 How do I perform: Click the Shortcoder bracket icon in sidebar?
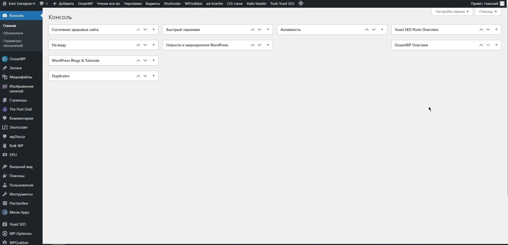click(x=5, y=127)
